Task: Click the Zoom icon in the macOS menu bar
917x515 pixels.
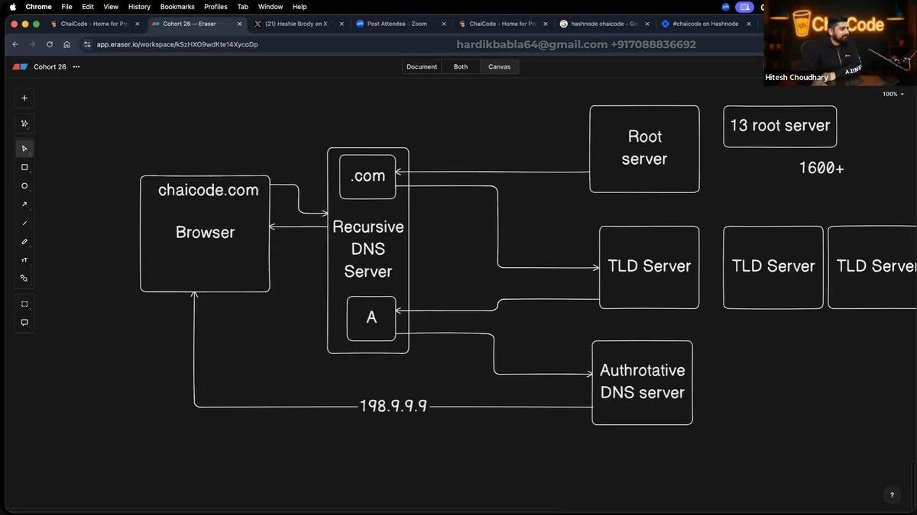Action: point(725,7)
